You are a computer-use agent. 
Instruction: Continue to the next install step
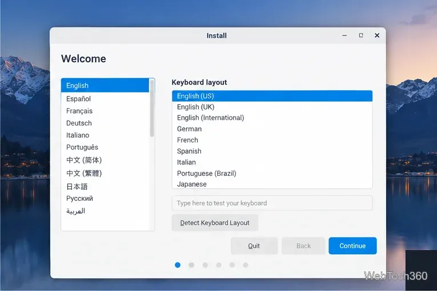click(x=352, y=245)
